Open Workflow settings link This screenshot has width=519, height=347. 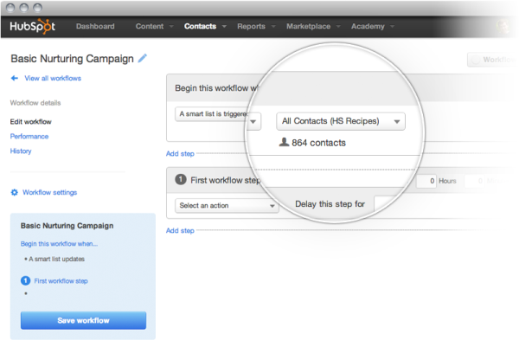(x=49, y=192)
